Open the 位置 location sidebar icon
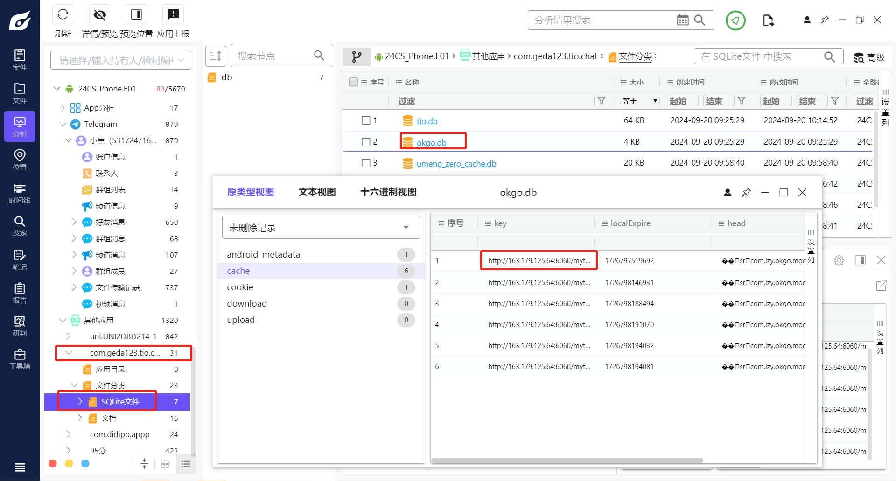896x481 pixels. 20,160
